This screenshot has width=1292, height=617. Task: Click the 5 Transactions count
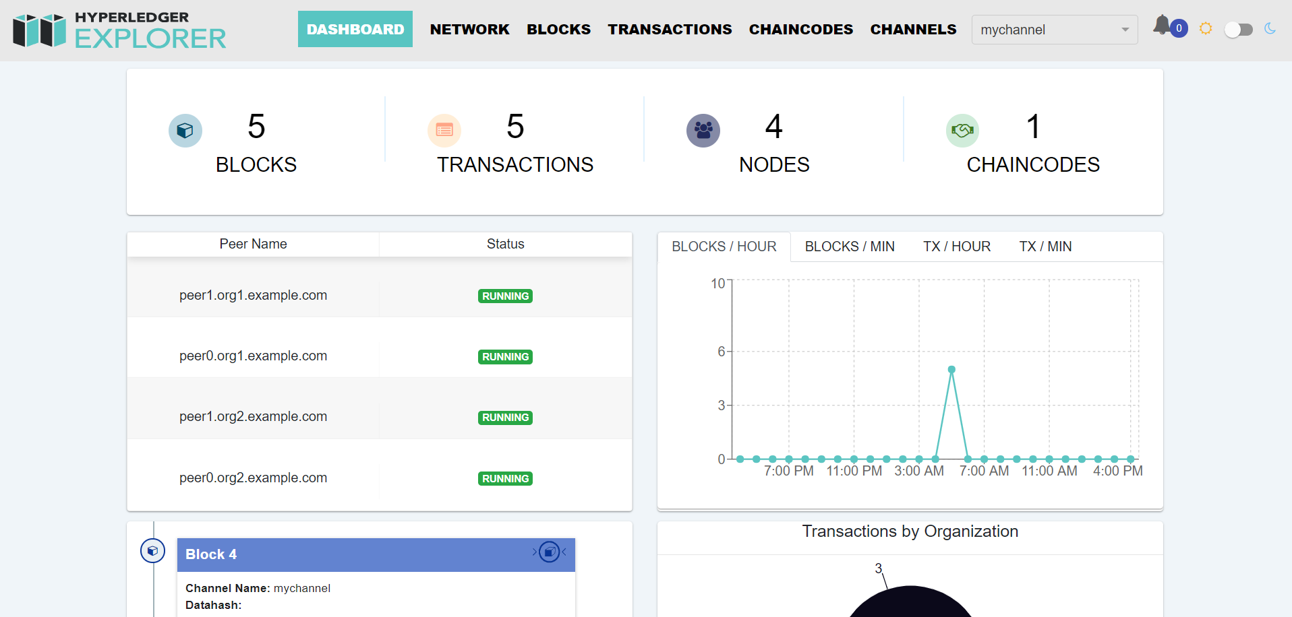515,127
